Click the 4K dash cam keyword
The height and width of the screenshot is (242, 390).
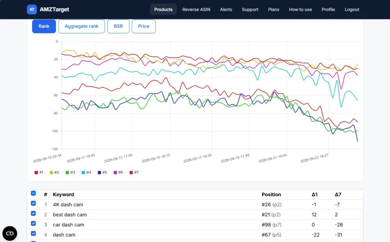68,205
